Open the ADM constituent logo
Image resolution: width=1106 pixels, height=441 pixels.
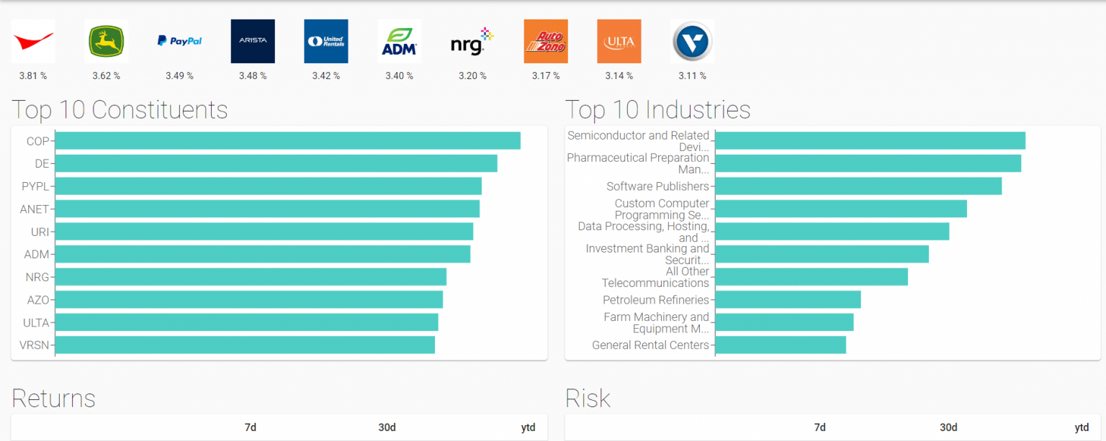pyautogui.click(x=399, y=41)
